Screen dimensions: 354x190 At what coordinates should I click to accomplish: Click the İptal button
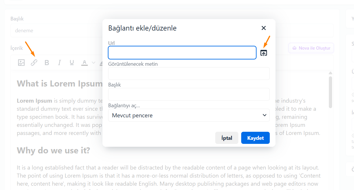227,138
